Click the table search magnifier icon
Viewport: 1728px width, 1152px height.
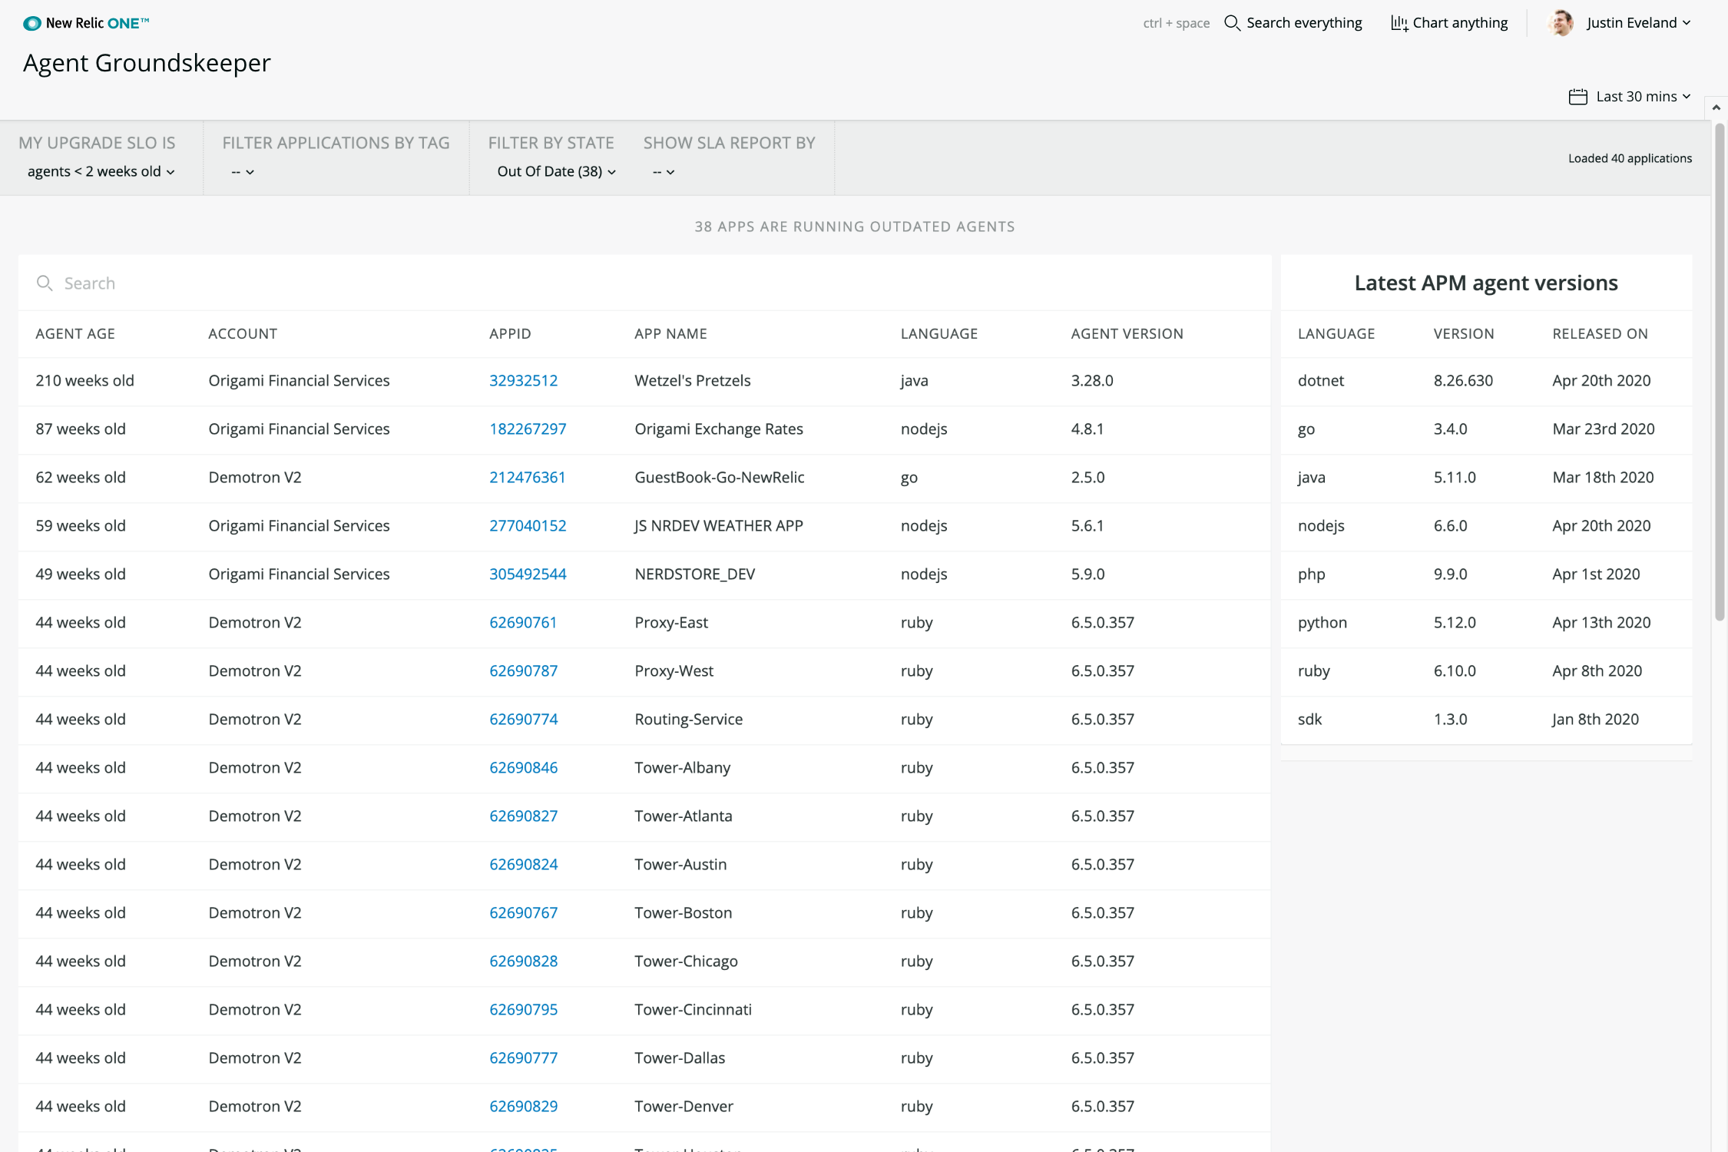pos(45,283)
